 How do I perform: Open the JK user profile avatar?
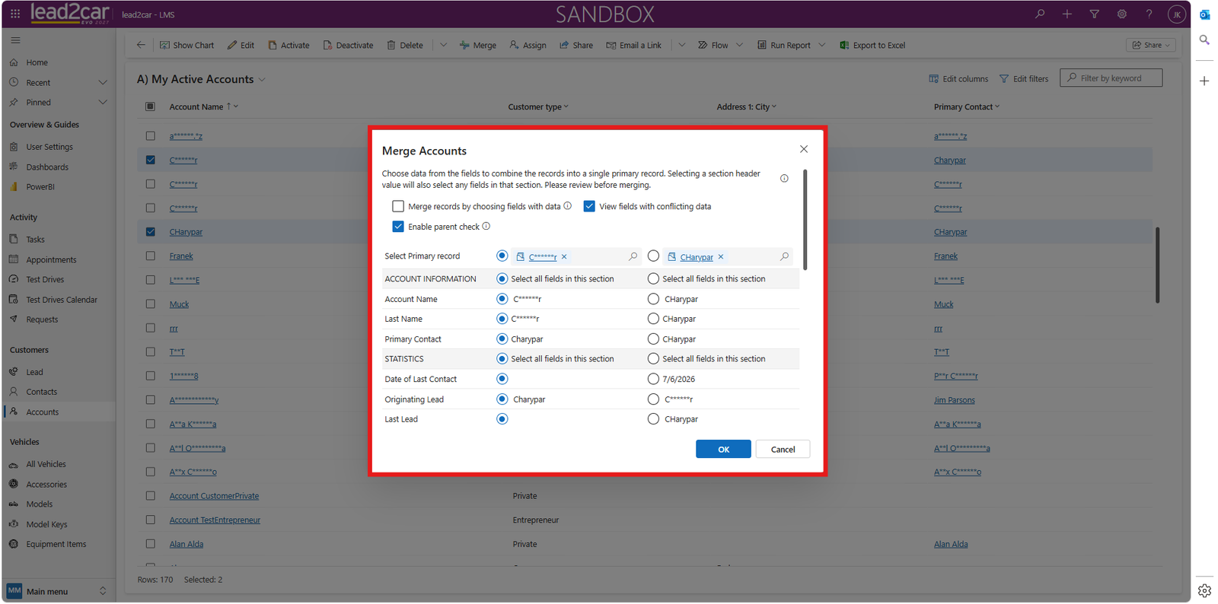click(1177, 14)
